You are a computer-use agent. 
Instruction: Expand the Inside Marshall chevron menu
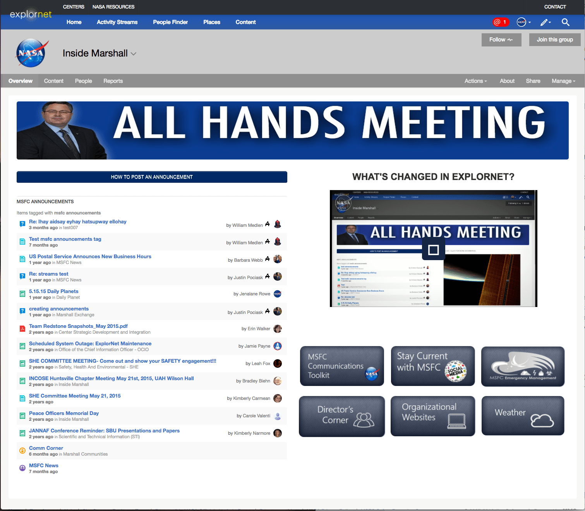pyautogui.click(x=134, y=54)
